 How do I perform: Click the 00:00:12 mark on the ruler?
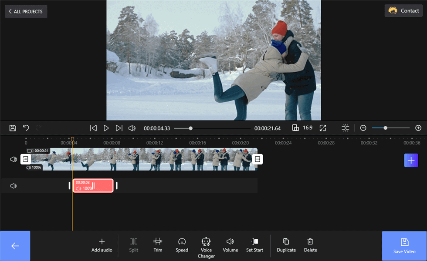154,143
